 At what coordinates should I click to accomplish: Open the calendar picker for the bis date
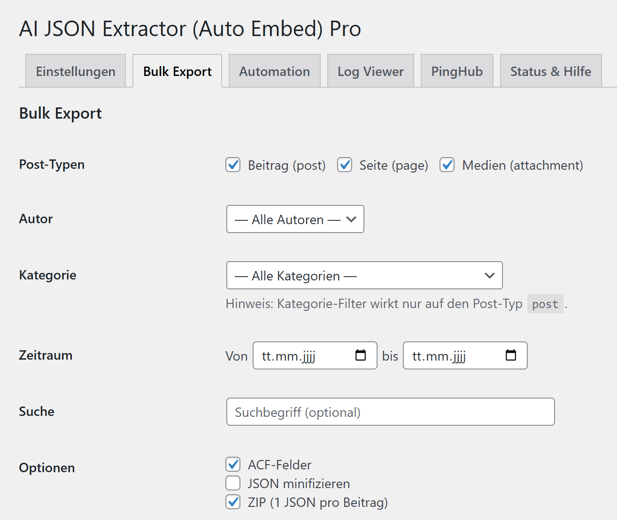click(511, 356)
